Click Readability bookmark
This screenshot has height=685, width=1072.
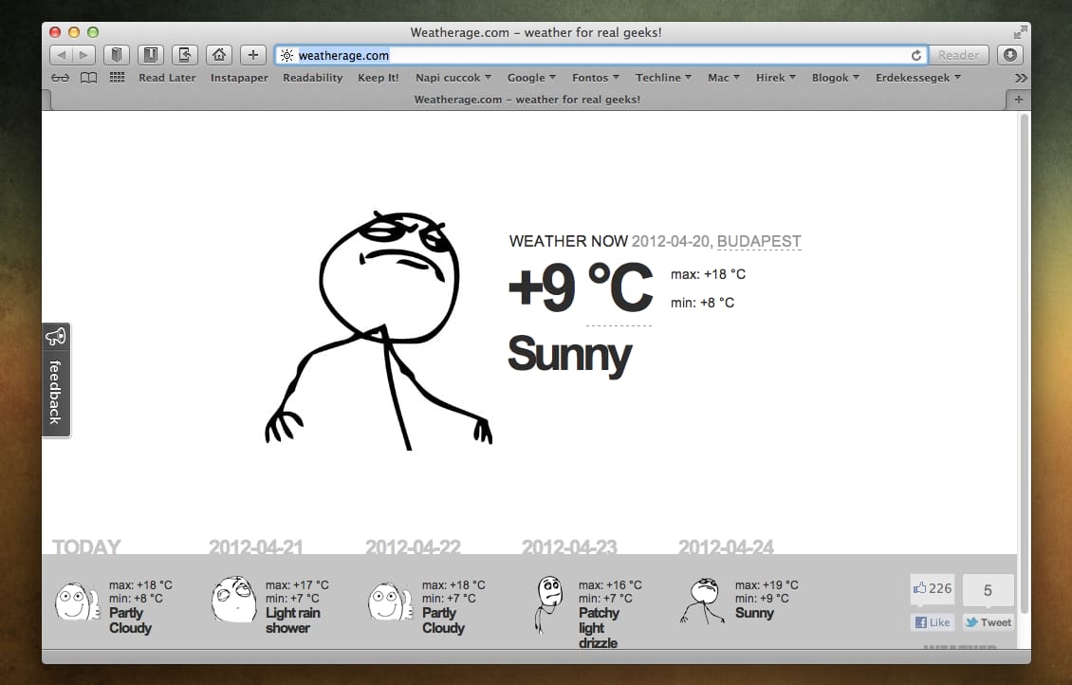(x=312, y=78)
